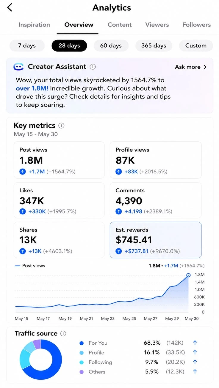Select the 365 days range
Image resolution: width=219 pixels, height=388 pixels.
click(154, 46)
